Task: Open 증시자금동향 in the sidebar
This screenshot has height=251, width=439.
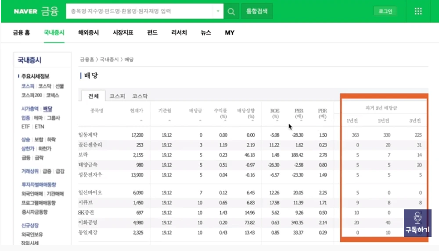Action: tap(34, 212)
